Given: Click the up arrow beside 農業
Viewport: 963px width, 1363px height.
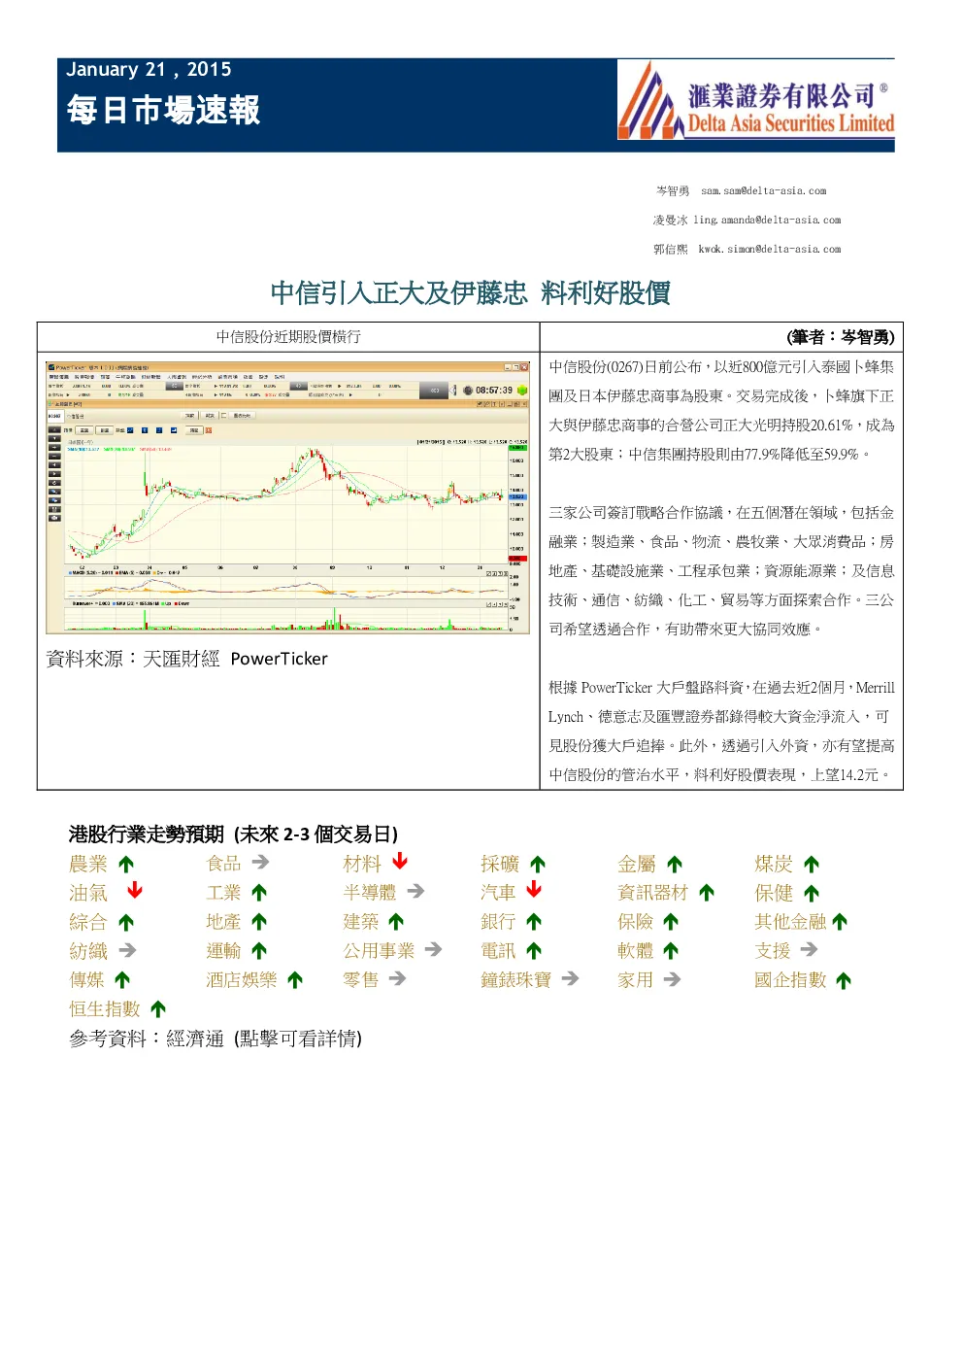Looking at the screenshot, I should tap(126, 864).
